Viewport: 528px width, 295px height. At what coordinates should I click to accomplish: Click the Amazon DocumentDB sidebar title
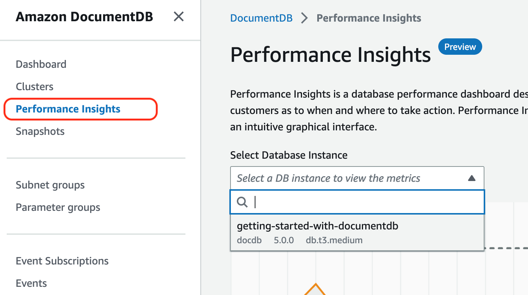(x=85, y=17)
